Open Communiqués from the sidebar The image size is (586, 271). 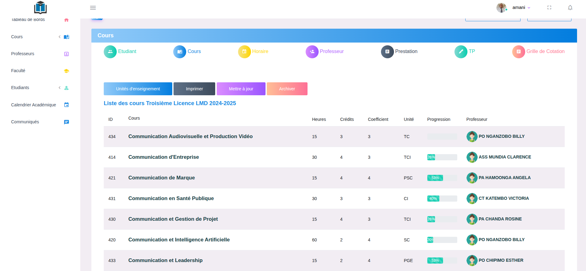(25, 122)
